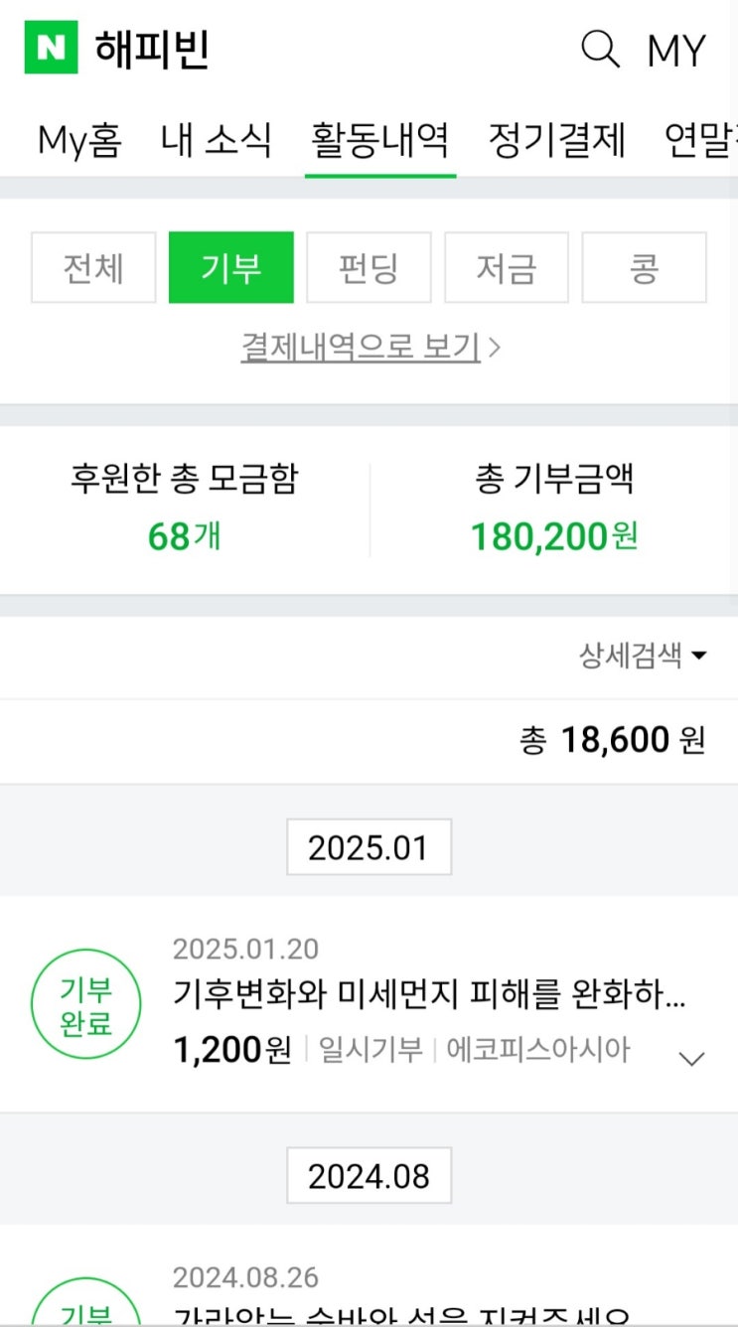
Task: Click the 해피빈 title logo
Action: tap(152, 49)
